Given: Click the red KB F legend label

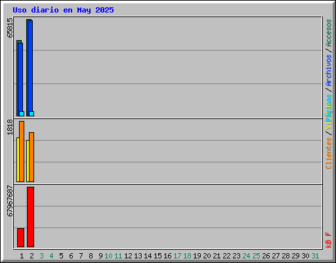Looking at the screenshot, I should point(329,240).
